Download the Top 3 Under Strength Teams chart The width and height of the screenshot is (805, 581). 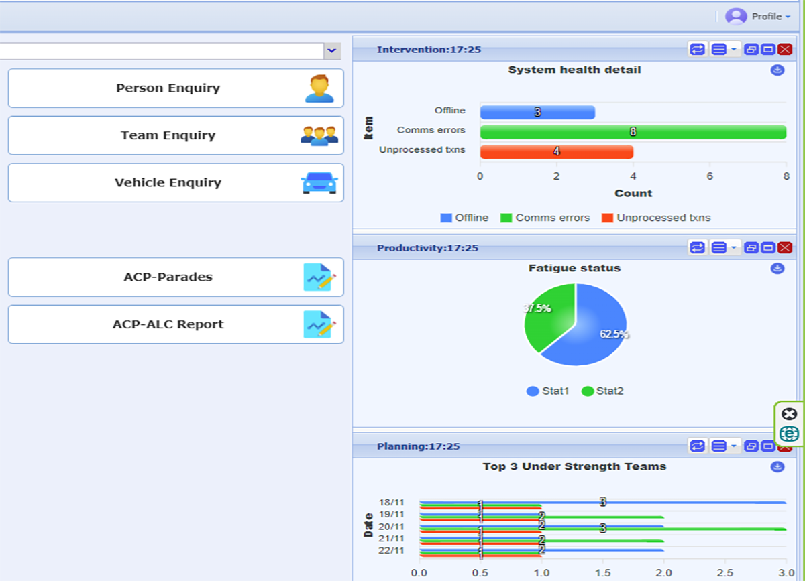[x=777, y=467]
